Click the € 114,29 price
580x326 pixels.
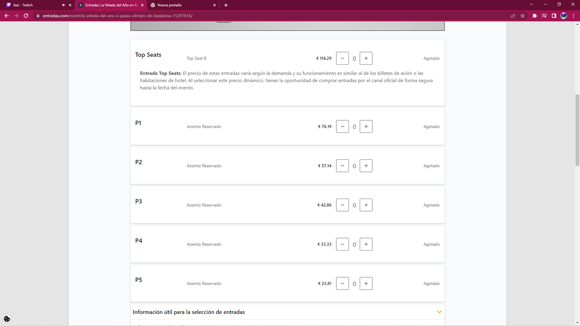pyautogui.click(x=324, y=58)
